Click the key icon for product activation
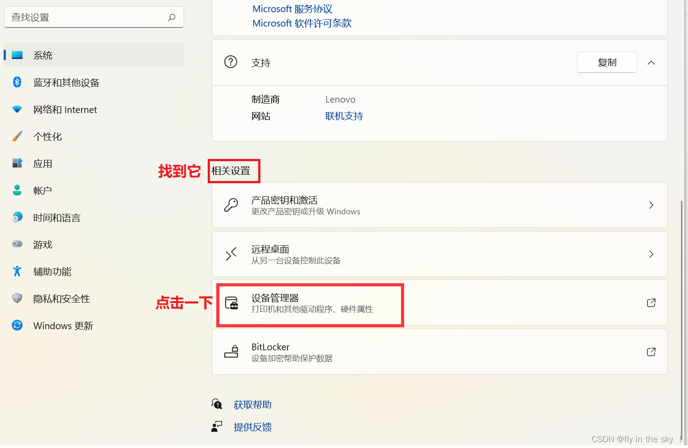 point(231,205)
